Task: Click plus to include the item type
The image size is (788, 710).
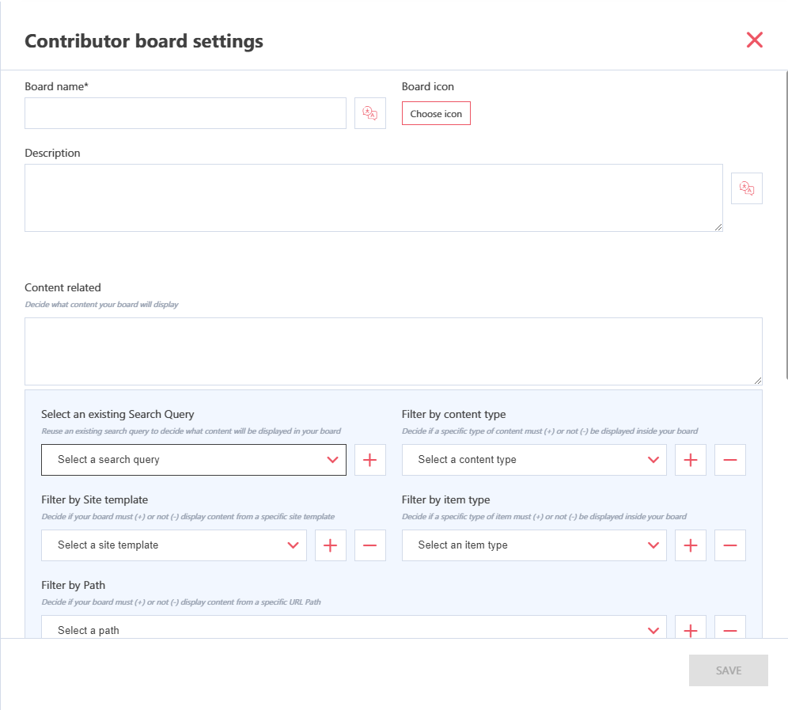Action: [x=690, y=545]
